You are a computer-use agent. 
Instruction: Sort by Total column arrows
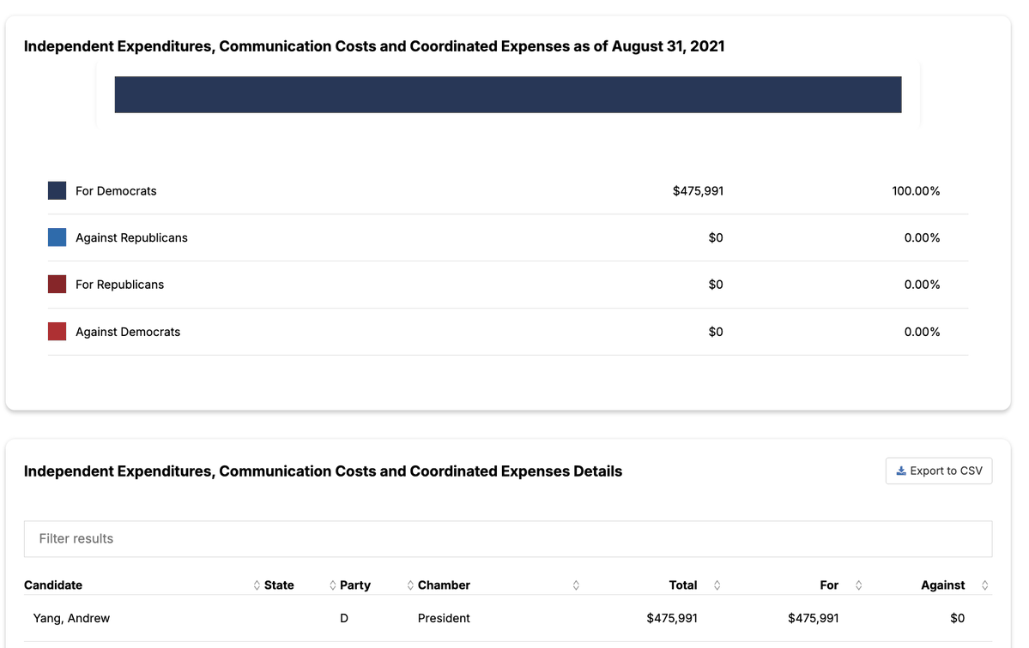[x=717, y=585]
